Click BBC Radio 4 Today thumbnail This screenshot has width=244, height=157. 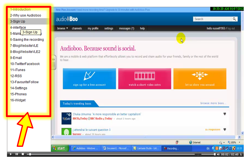coord(66,118)
